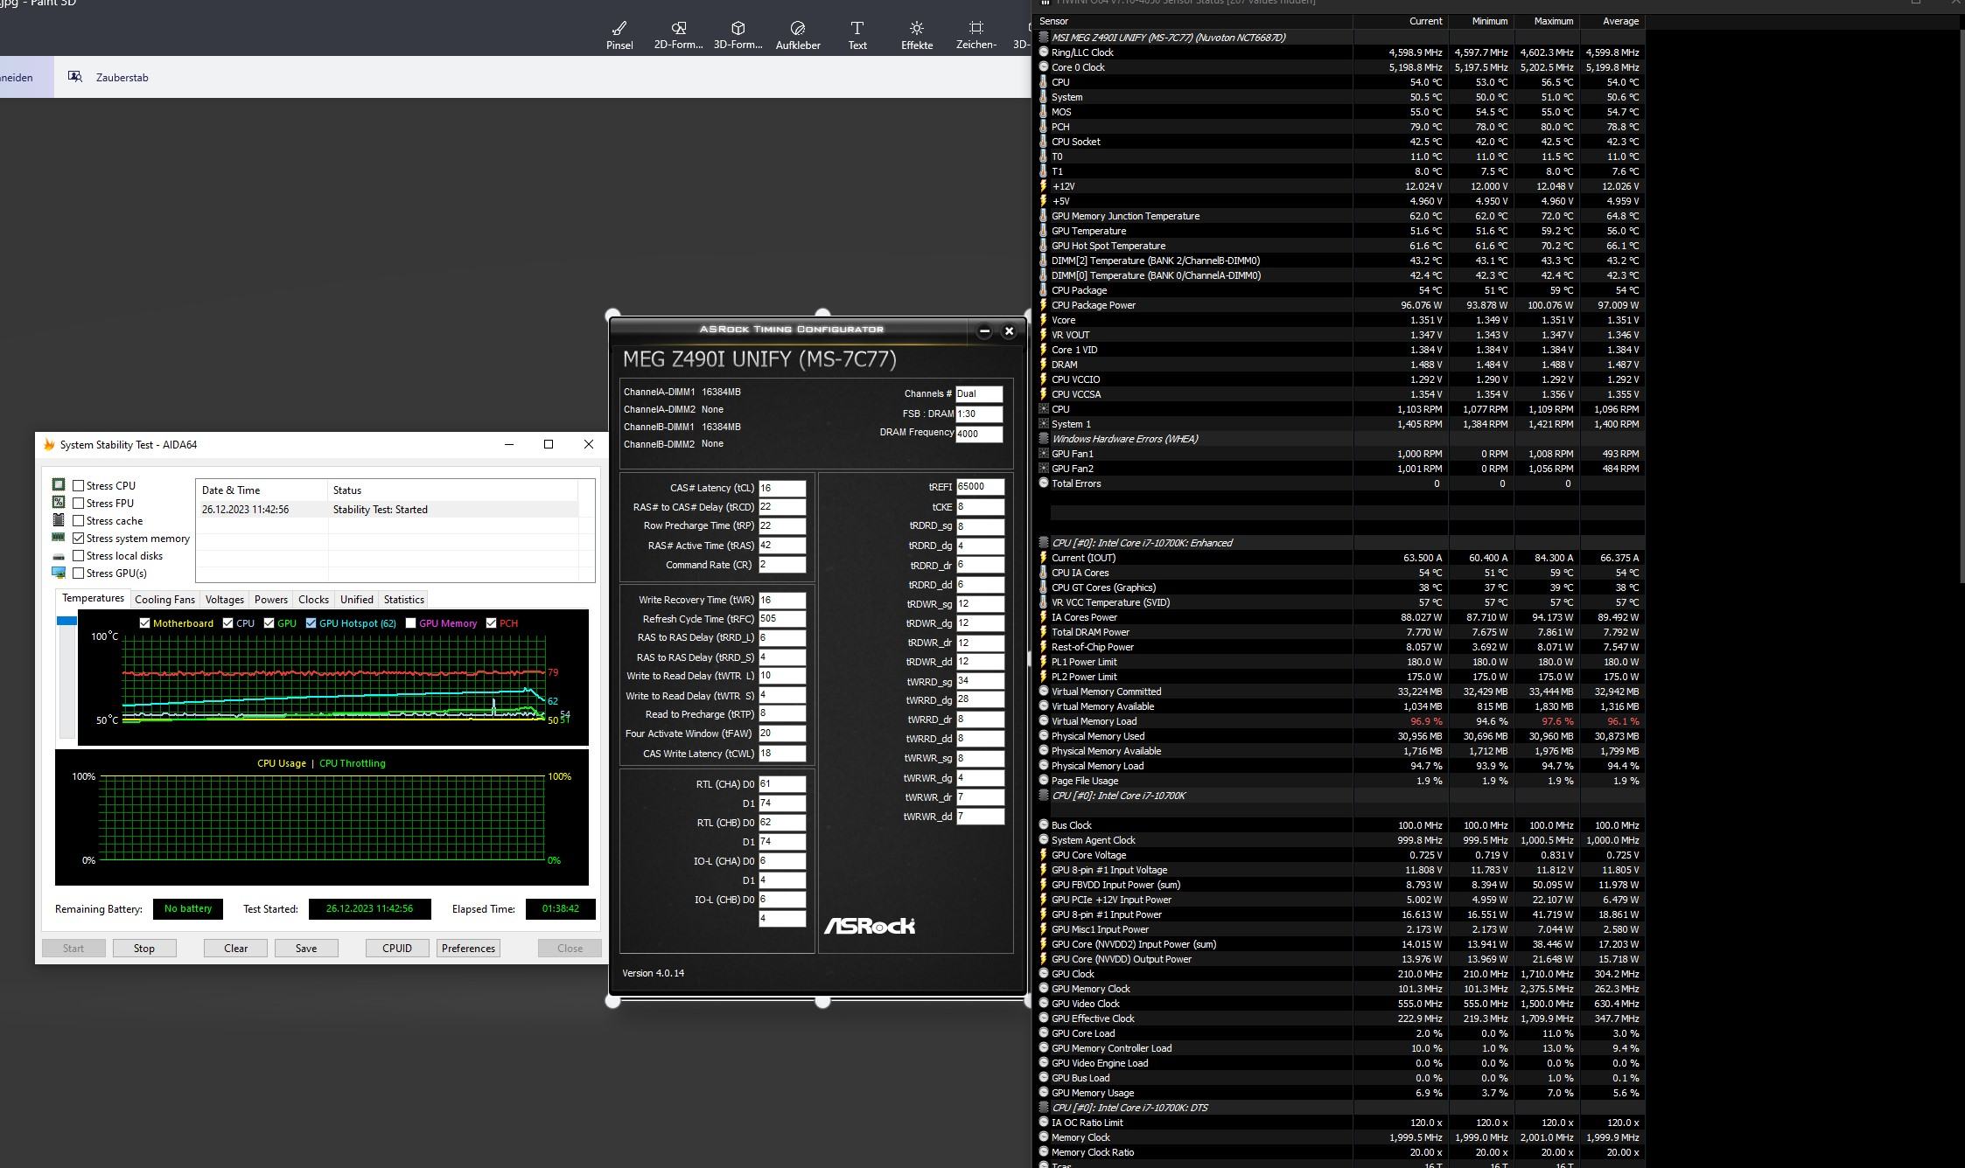Click the CPU Package Power lightning icon

click(x=1044, y=305)
